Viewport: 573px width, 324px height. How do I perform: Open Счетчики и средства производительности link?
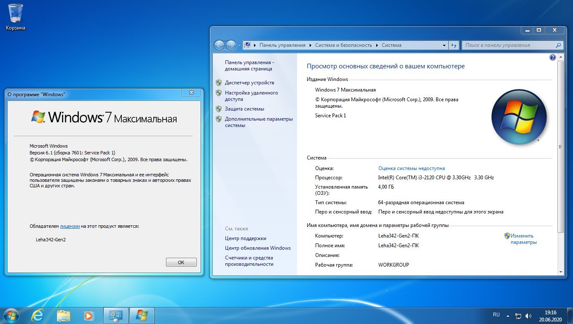249,261
